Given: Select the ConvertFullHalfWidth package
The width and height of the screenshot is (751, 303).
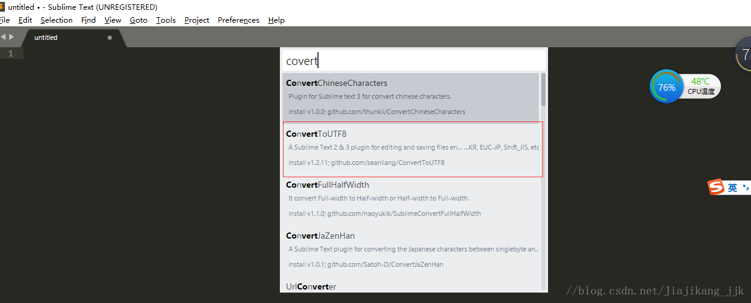Looking at the screenshot, I should [411, 199].
